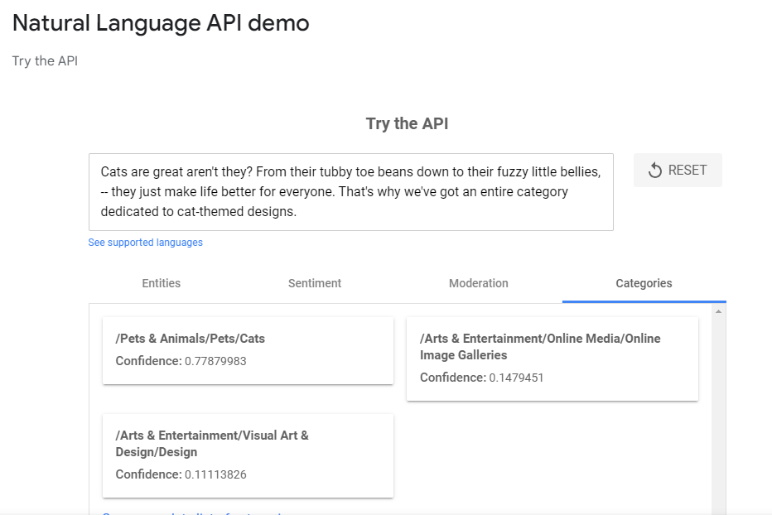
Task: Click the scrollbar up arrow in results
Action: pyautogui.click(x=718, y=311)
